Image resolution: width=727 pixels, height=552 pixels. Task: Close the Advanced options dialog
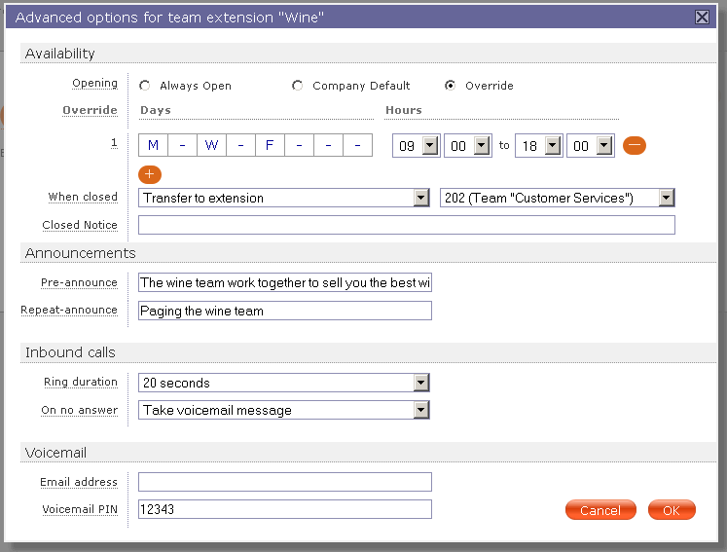(702, 18)
